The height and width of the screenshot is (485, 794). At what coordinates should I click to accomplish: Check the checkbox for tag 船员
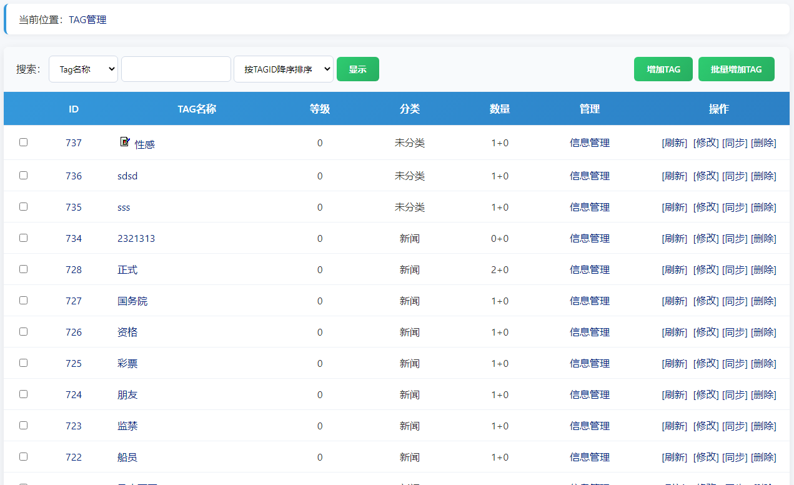23,456
